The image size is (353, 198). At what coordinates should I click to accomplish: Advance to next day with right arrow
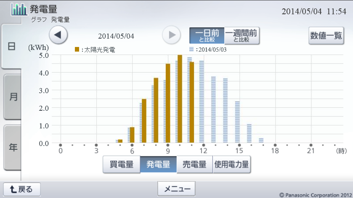pos(172,35)
